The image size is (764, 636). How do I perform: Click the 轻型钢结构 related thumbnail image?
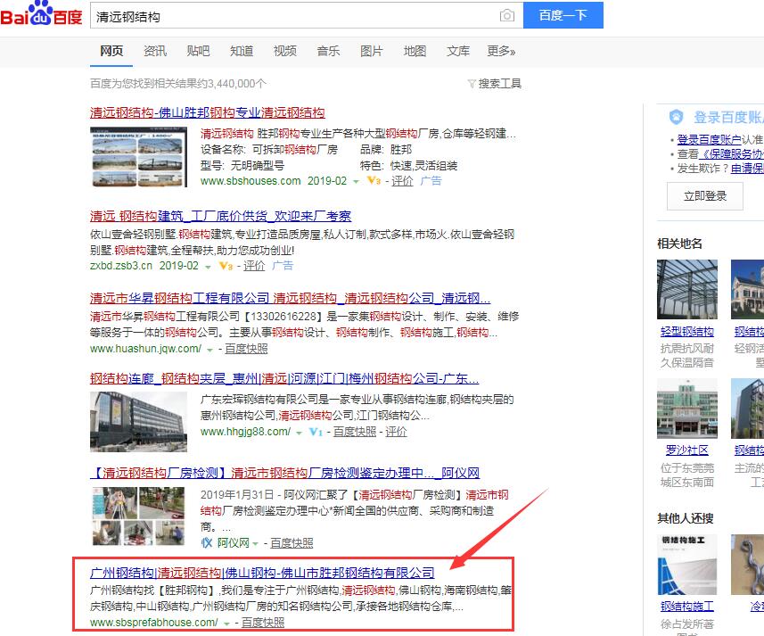[686, 290]
